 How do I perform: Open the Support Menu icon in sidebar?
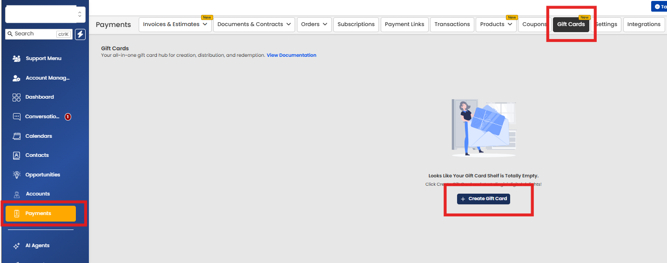point(17,59)
